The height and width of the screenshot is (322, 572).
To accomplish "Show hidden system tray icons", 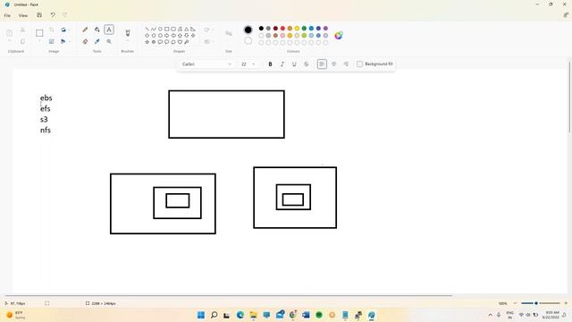I will 490,315.
